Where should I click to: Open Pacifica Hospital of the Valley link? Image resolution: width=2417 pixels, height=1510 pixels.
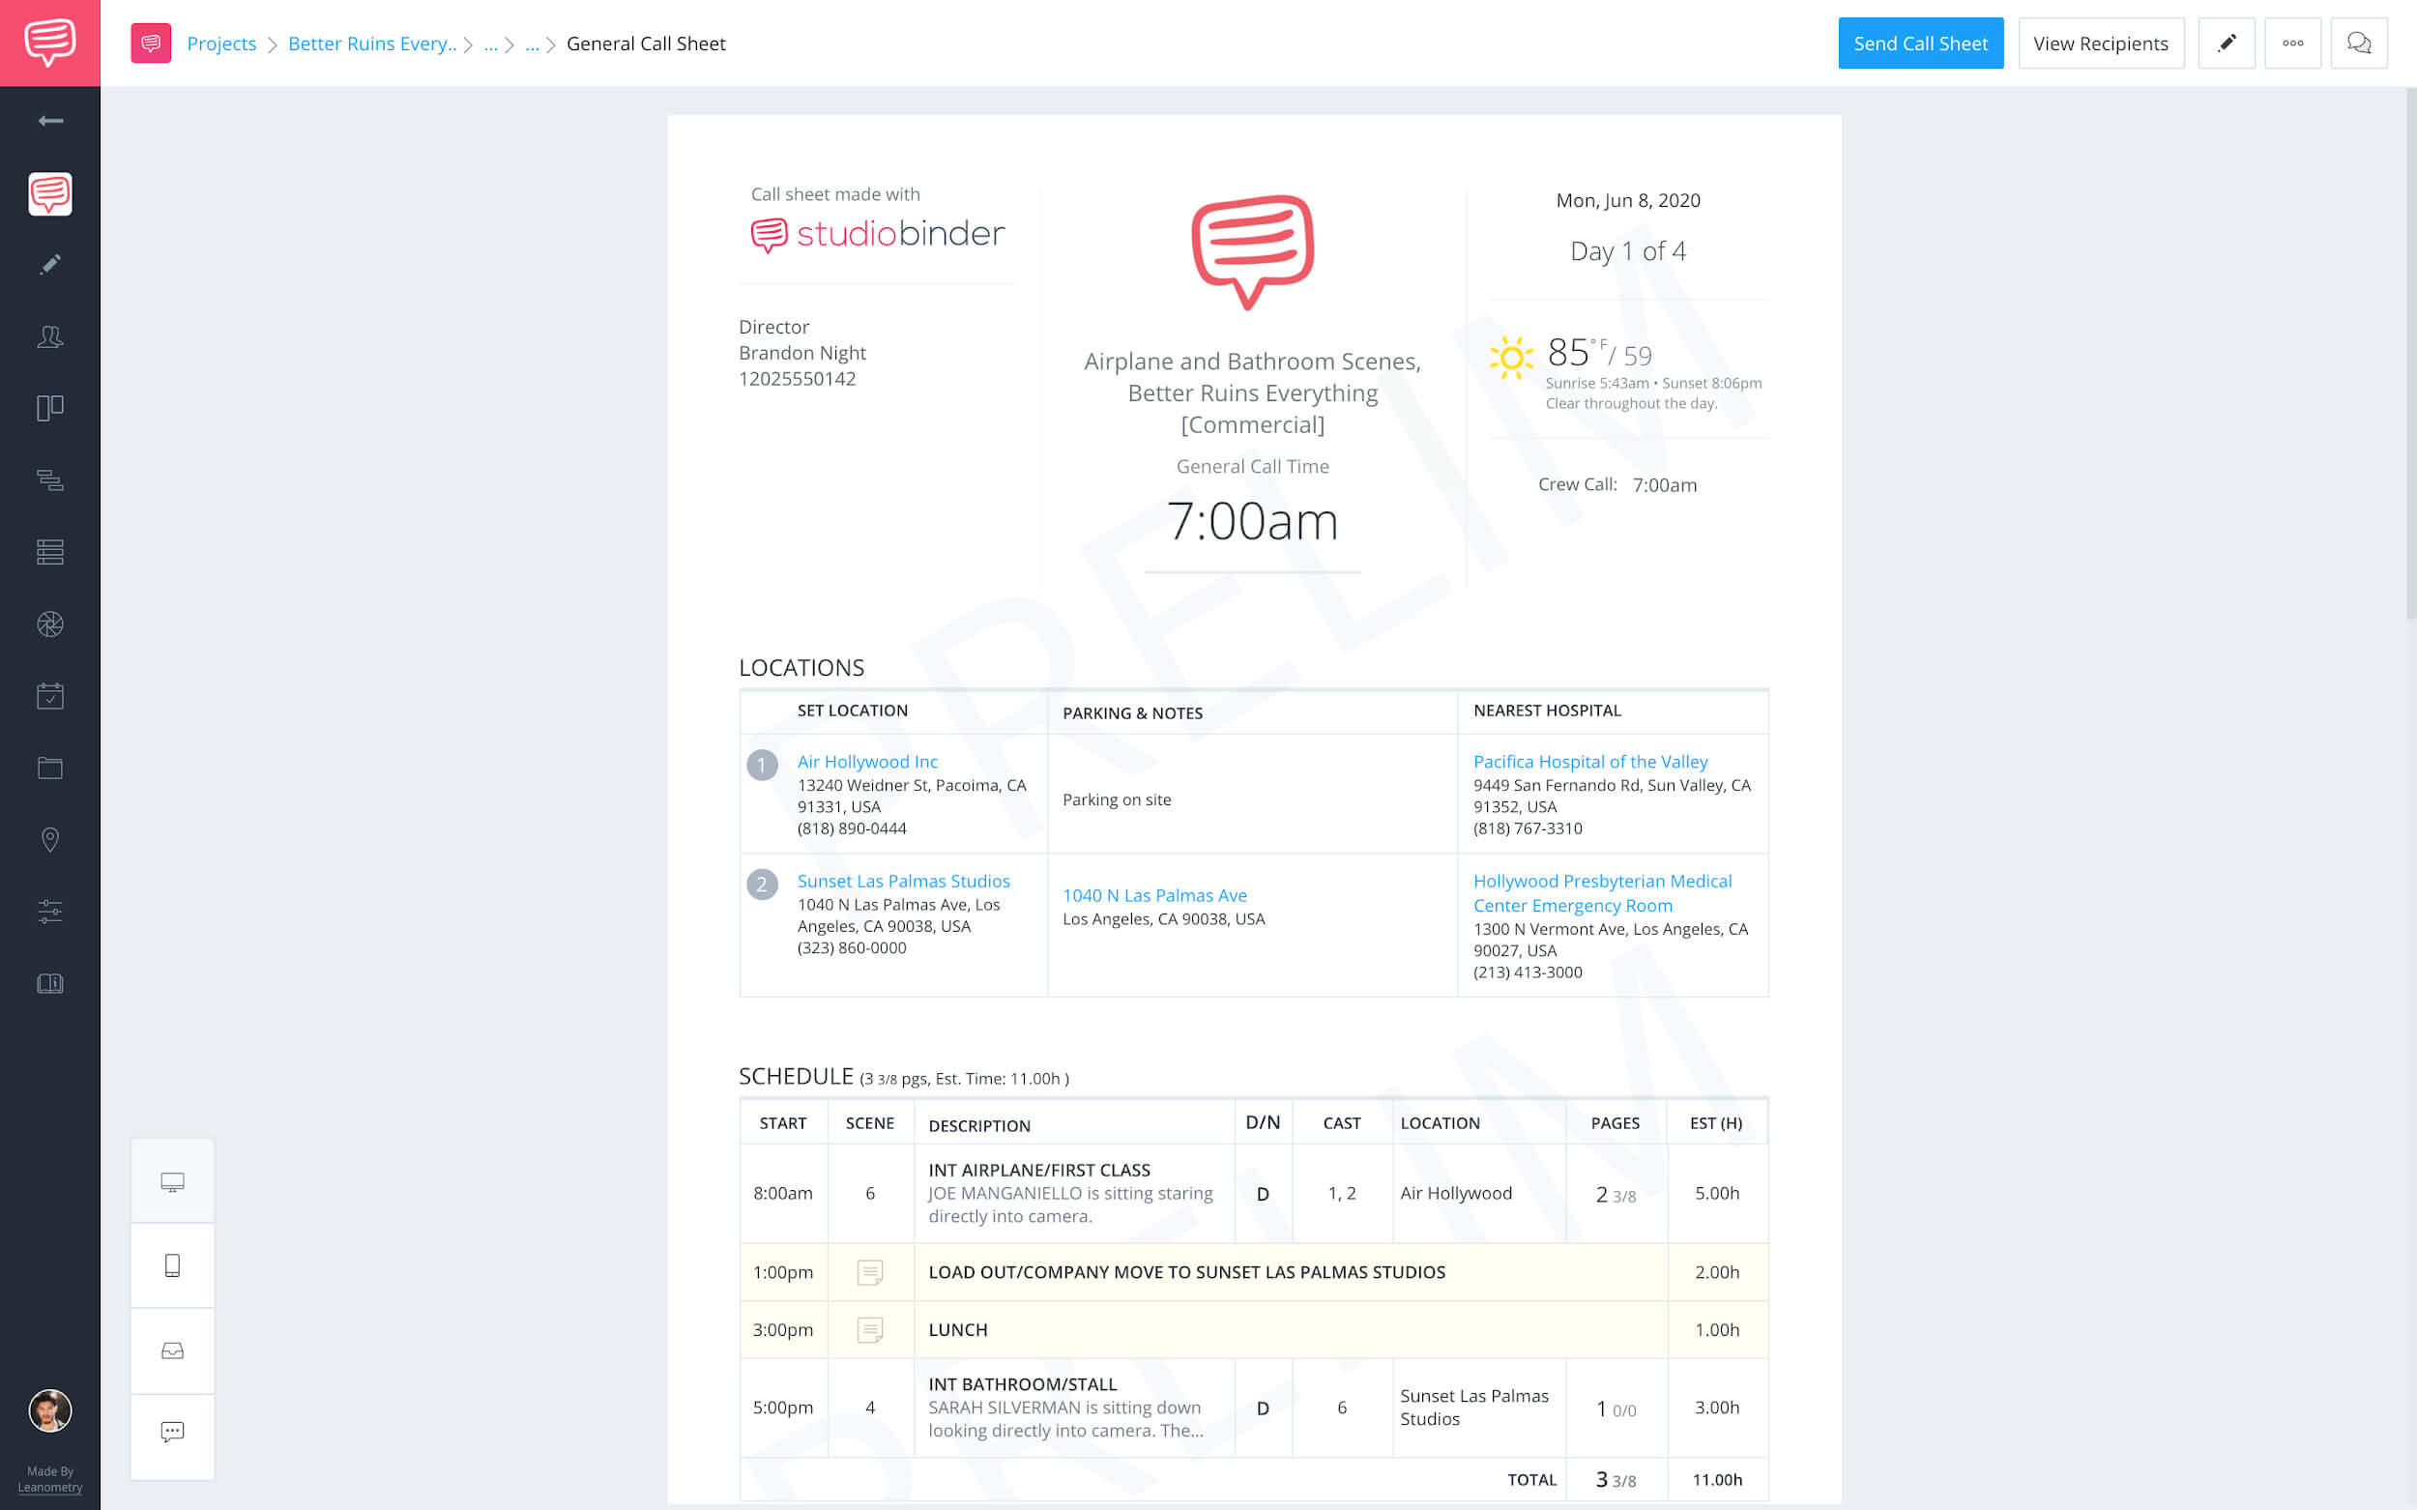tap(1590, 761)
